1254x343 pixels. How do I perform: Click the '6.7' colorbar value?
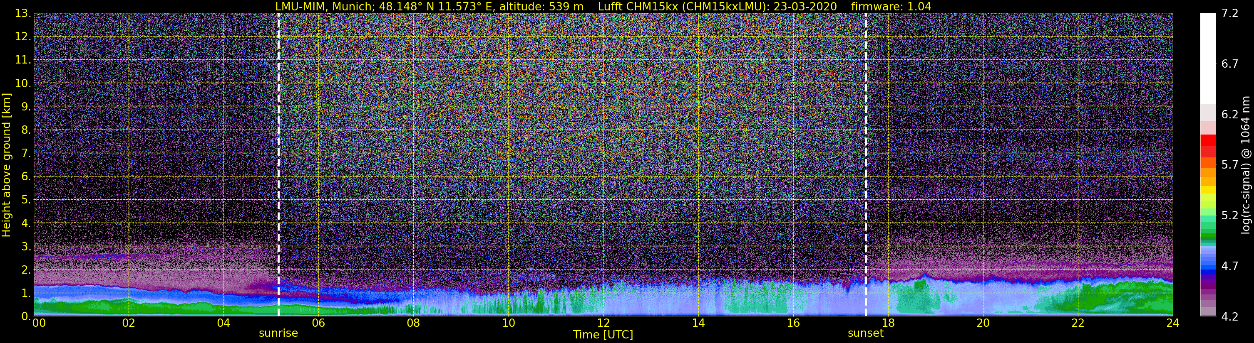[1230, 64]
